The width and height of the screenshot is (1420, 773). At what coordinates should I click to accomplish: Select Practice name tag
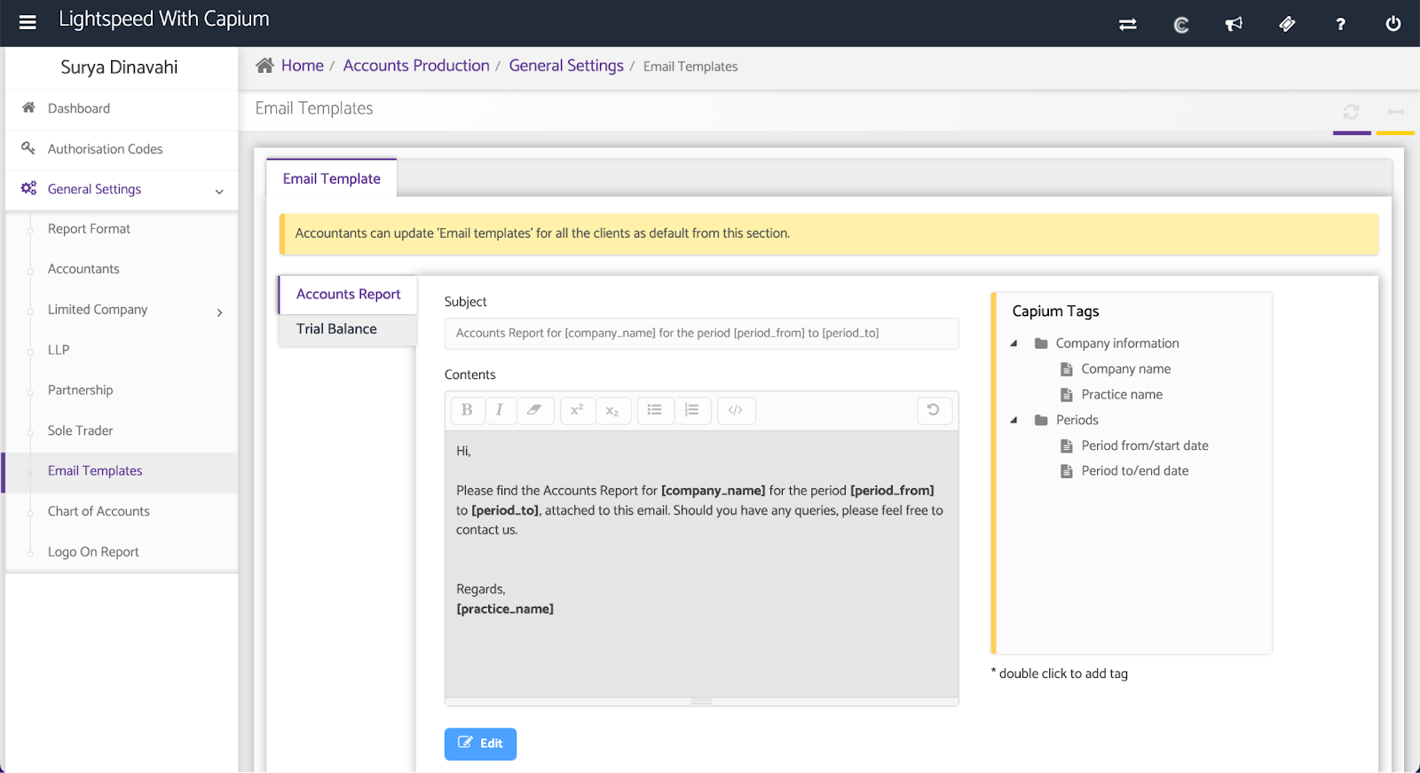pyautogui.click(x=1122, y=395)
